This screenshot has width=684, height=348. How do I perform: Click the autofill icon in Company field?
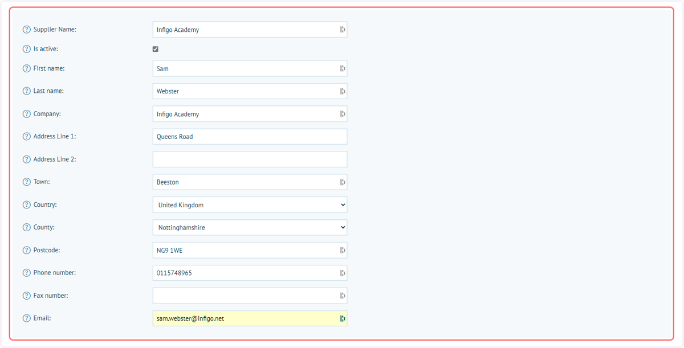343,114
